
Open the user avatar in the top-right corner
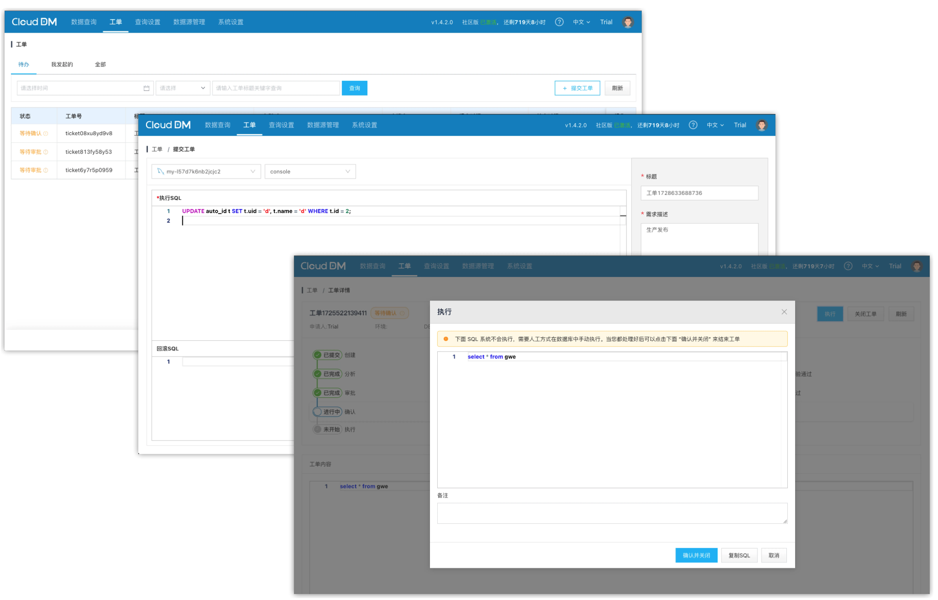click(x=627, y=22)
